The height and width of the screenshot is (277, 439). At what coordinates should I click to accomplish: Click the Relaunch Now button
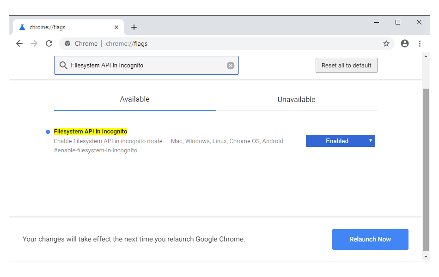coord(370,239)
